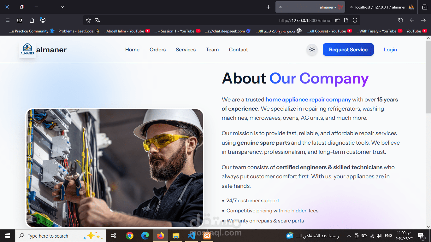
Task: Open the browser hamburger menu
Action: [8, 20]
